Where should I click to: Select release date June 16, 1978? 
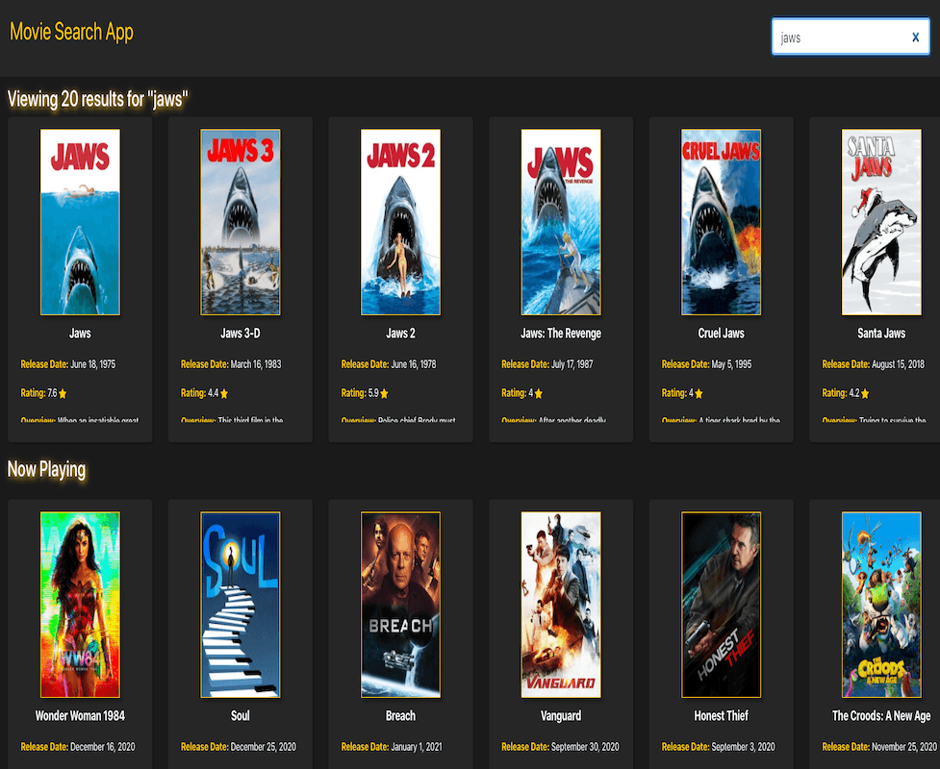(x=414, y=364)
